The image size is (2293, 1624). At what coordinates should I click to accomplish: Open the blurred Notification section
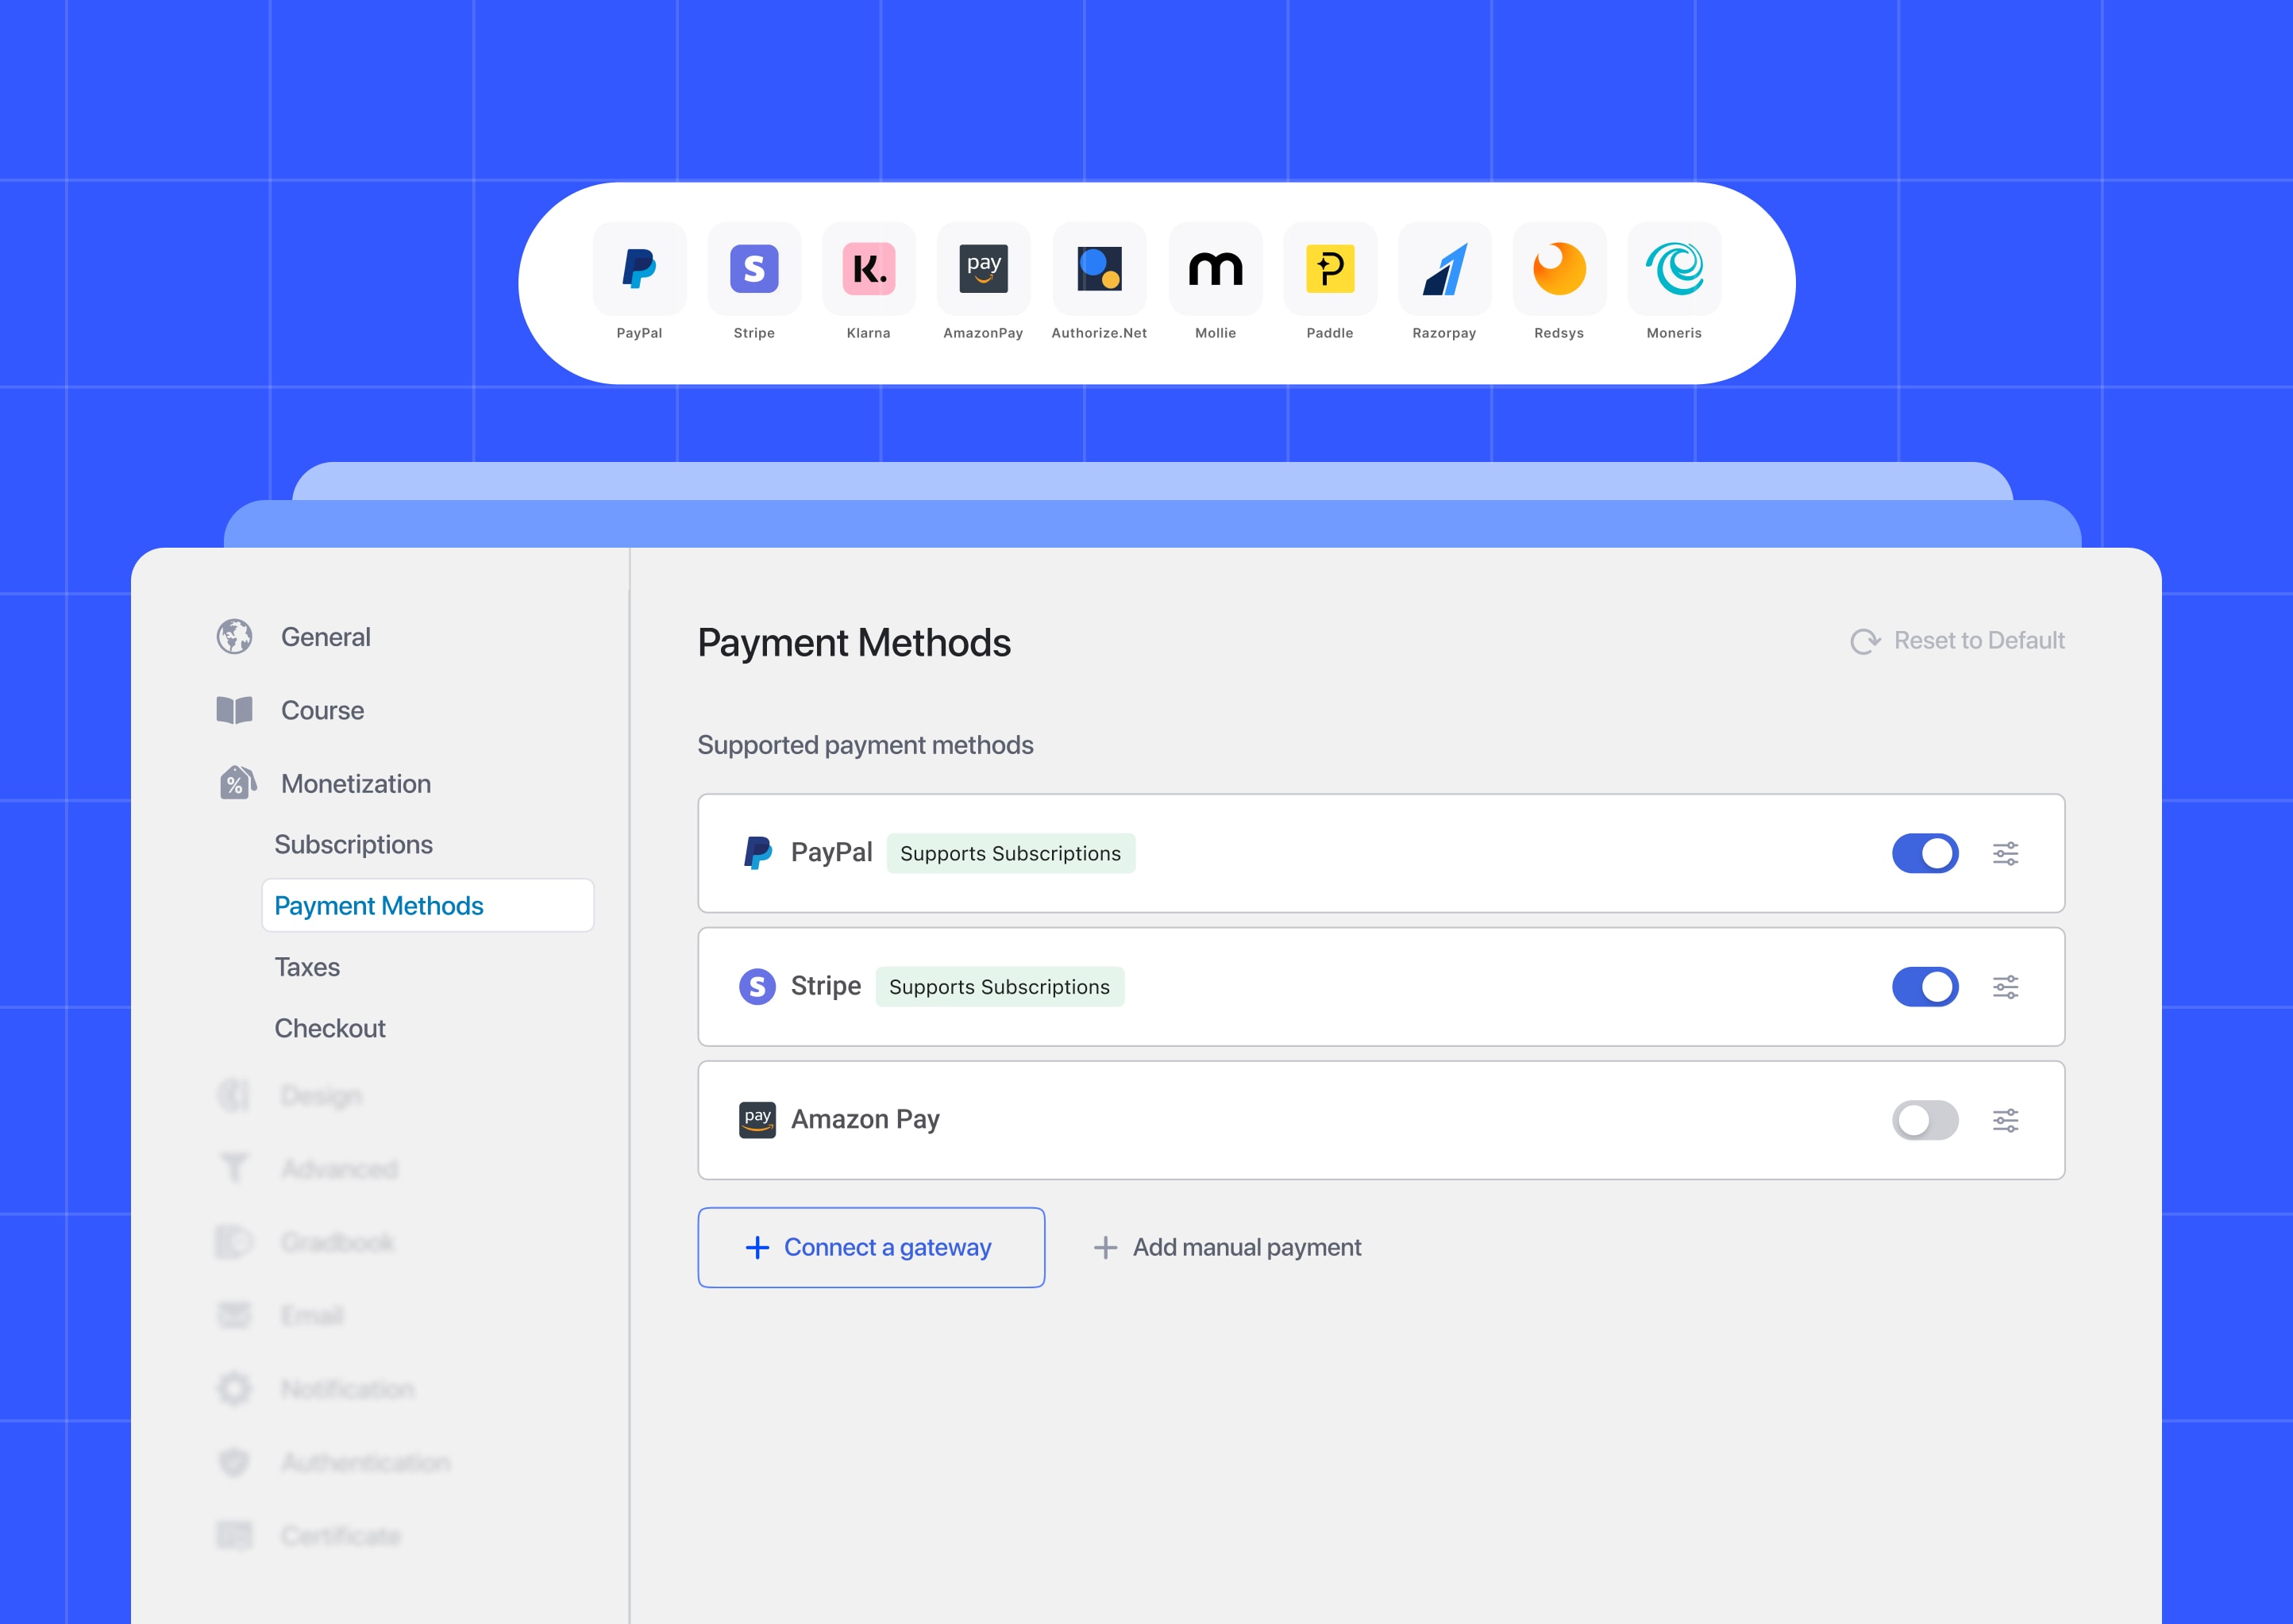point(347,1389)
